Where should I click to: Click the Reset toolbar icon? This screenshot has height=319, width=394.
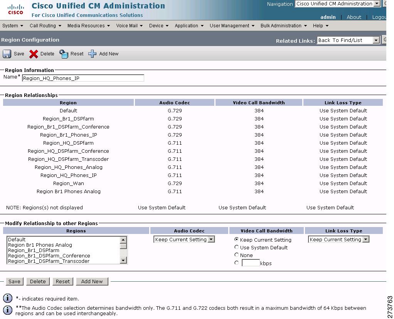[x=64, y=53]
